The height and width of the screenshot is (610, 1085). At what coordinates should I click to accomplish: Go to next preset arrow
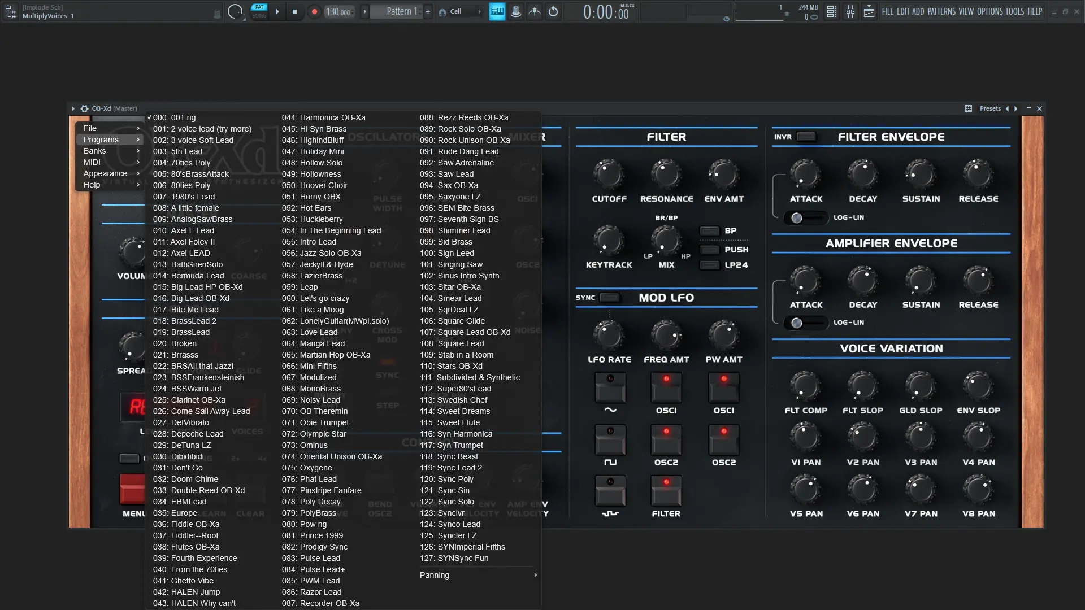[x=1015, y=108]
